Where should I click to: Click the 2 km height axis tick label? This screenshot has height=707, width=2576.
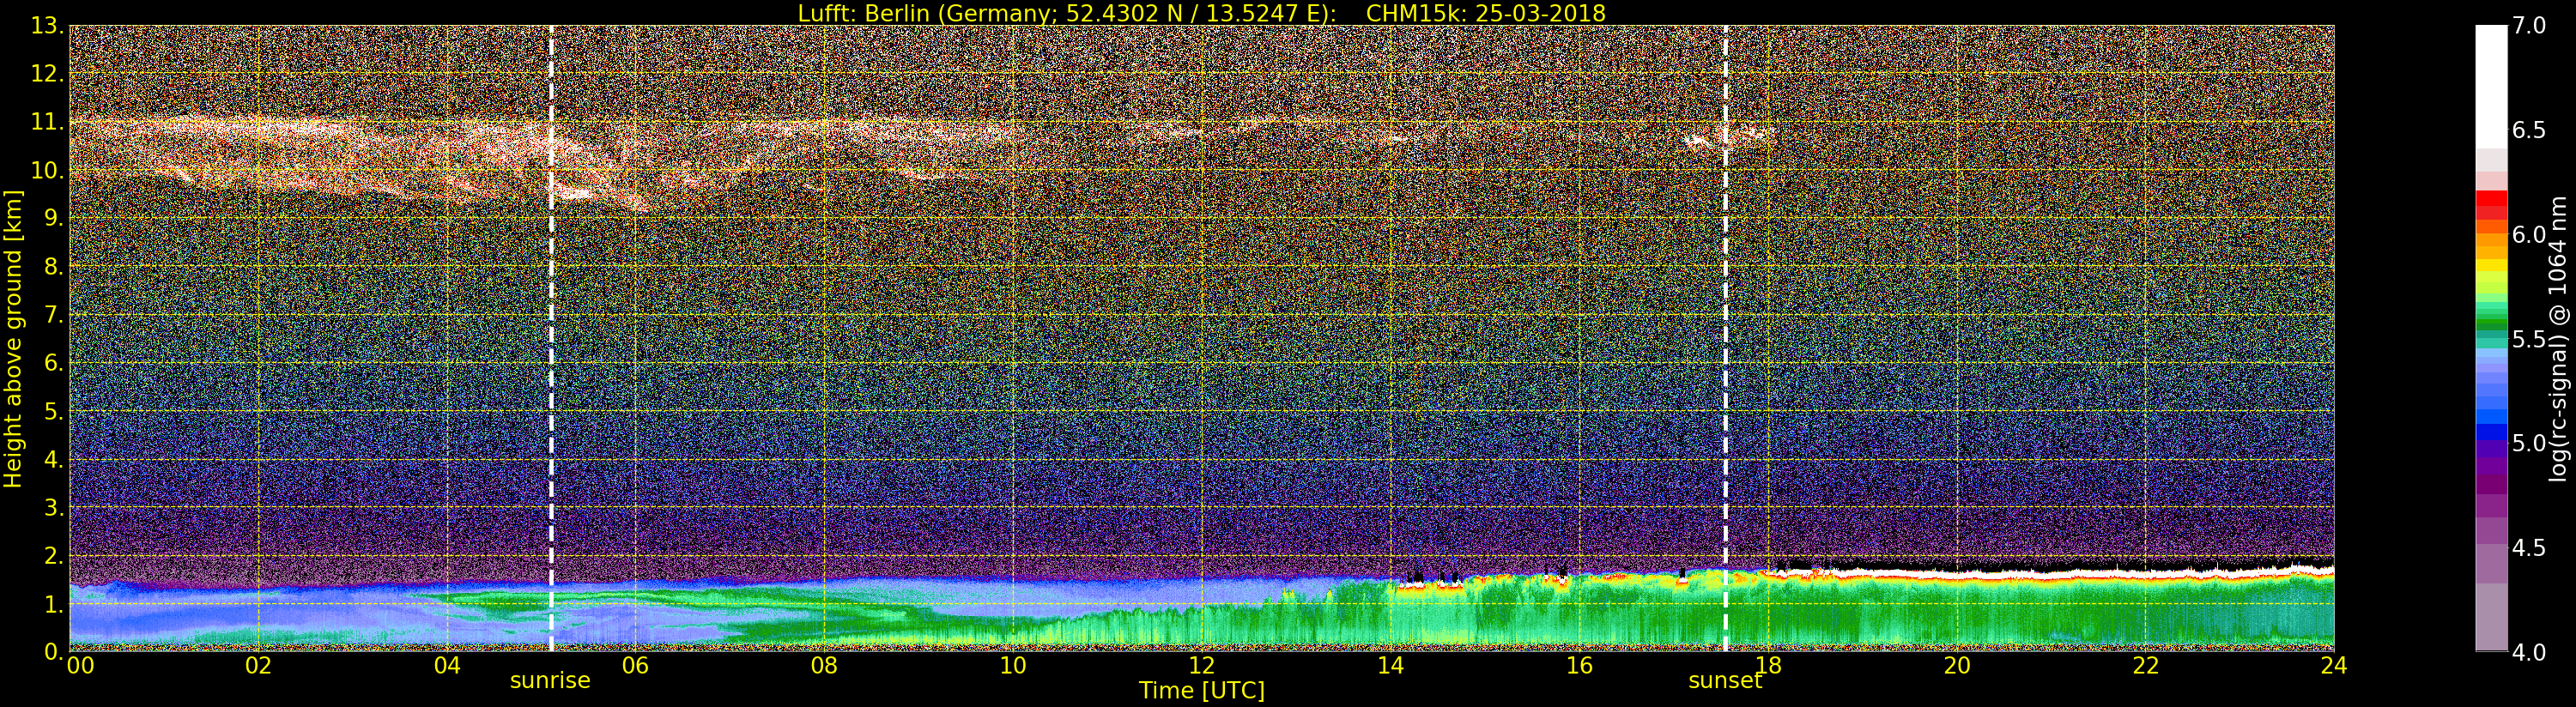tap(52, 556)
